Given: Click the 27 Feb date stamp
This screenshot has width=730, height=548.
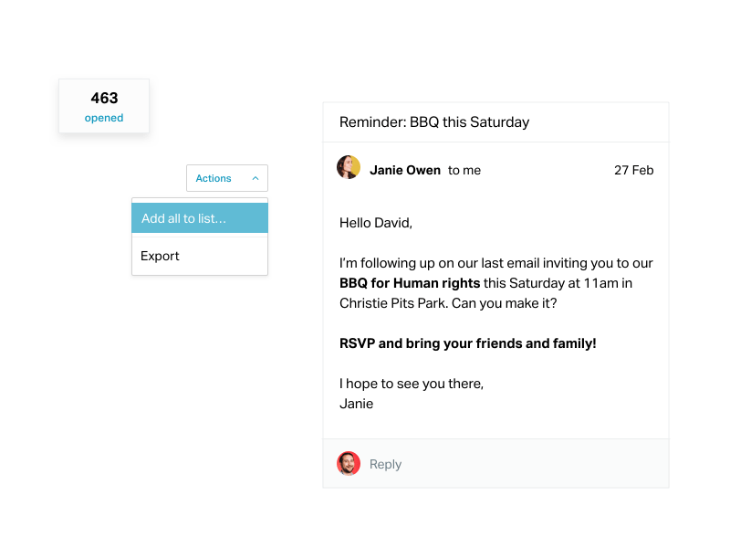Looking at the screenshot, I should coord(633,170).
